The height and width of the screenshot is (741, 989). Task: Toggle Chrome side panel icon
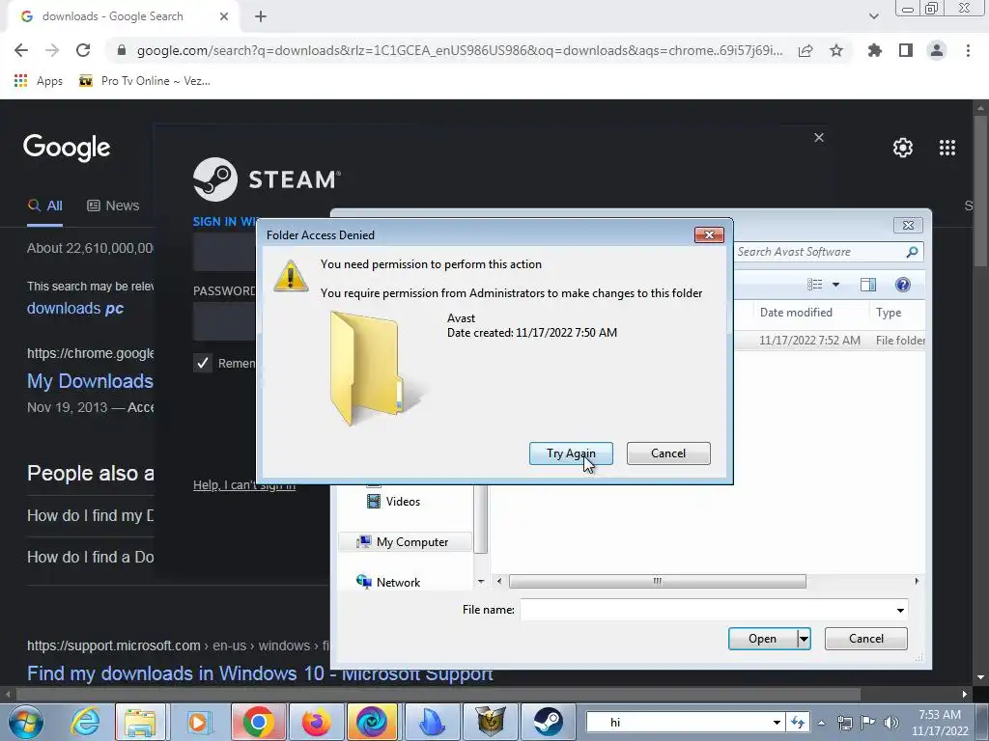point(906,50)
